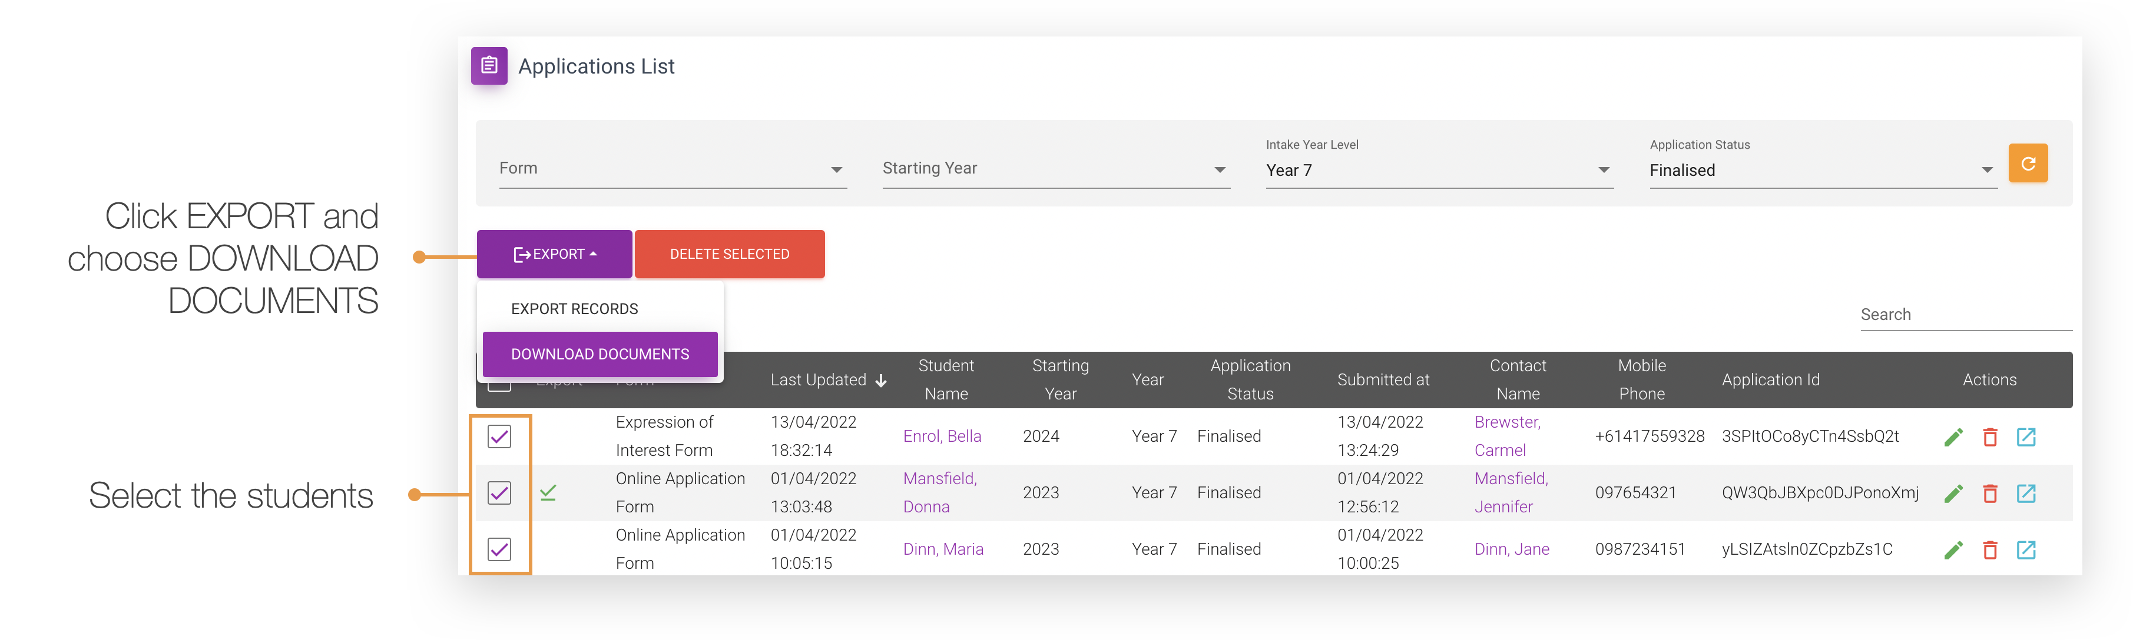Collapse the EXPORT button menu

(554, 254)
